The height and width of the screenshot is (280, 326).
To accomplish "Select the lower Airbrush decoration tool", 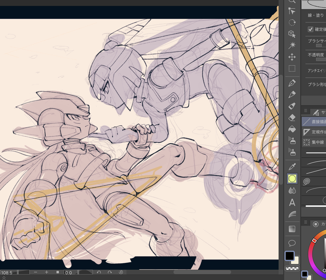I will coord(292,152).
